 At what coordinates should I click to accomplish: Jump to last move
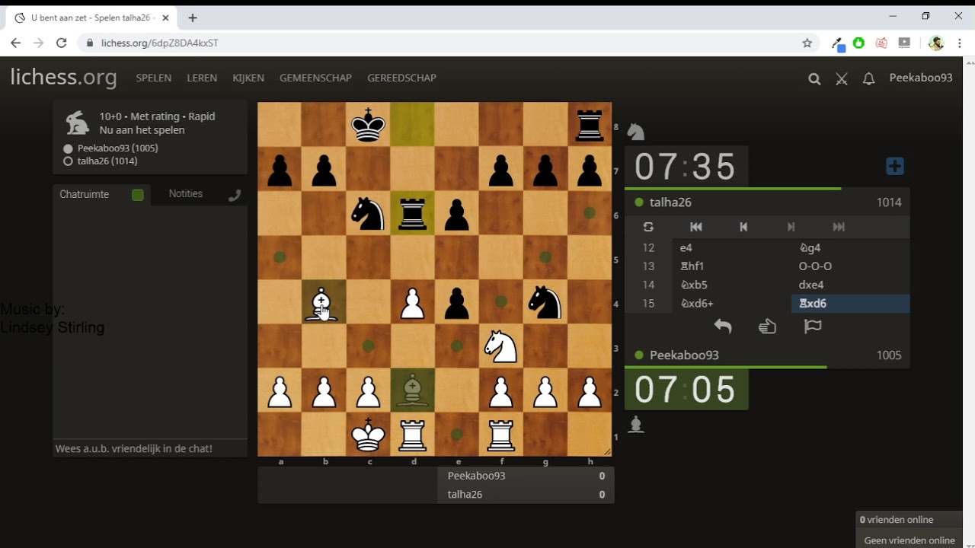(x=839, y=227)
